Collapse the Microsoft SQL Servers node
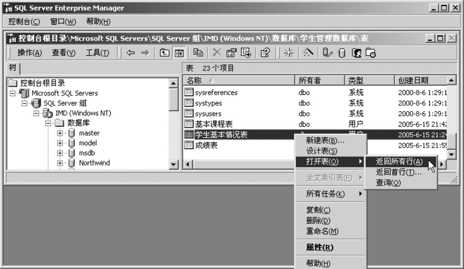Viewport: 464px width, 269px height. [x=13, y=93]
